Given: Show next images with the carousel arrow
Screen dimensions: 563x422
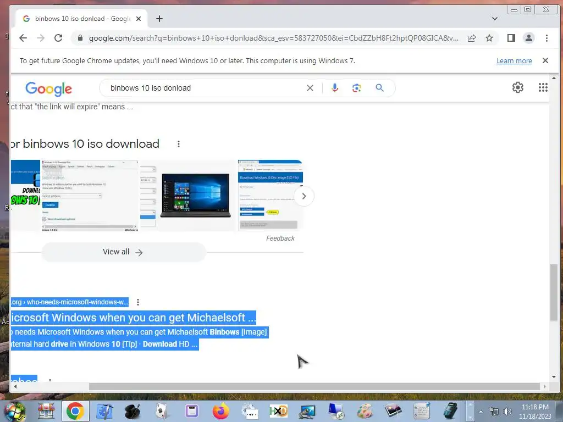Looking at the screenshot, I should point(303,196).
